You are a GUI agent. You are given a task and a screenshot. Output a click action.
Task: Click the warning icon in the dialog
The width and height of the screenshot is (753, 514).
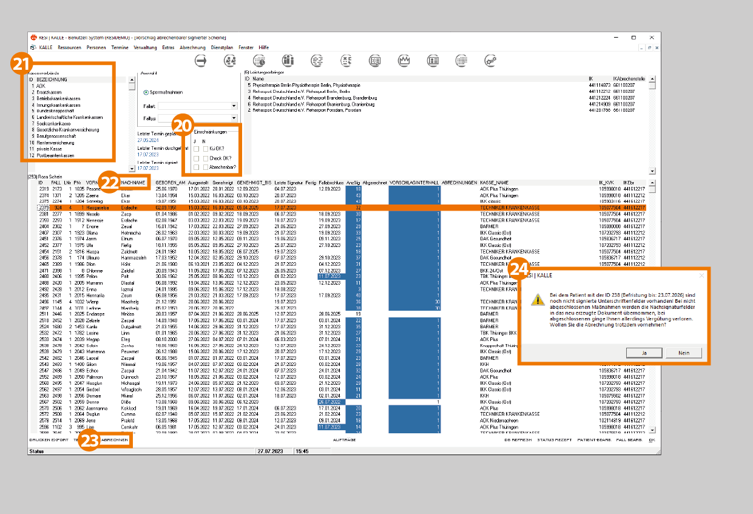coord(538,300)
